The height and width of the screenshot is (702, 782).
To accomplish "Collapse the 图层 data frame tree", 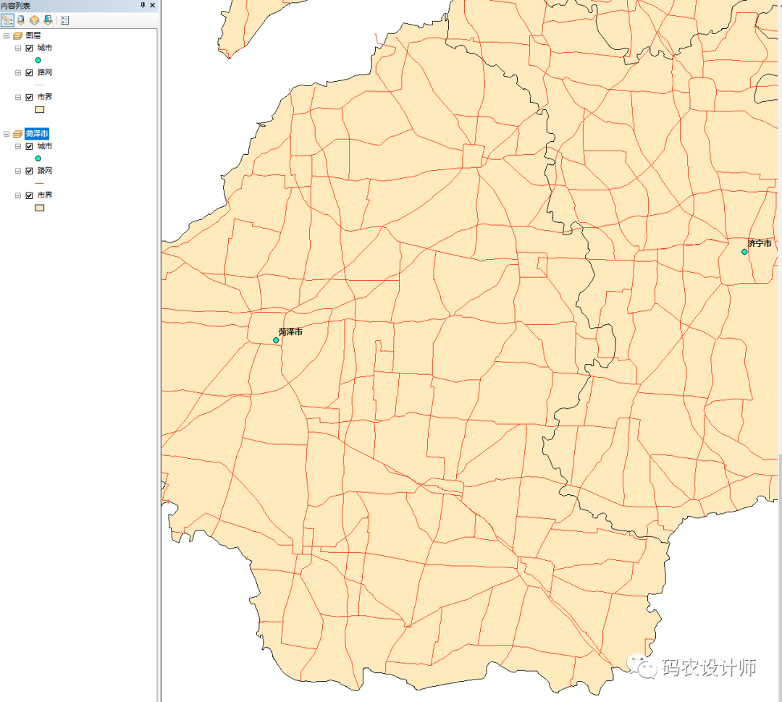I will (7, 35).
